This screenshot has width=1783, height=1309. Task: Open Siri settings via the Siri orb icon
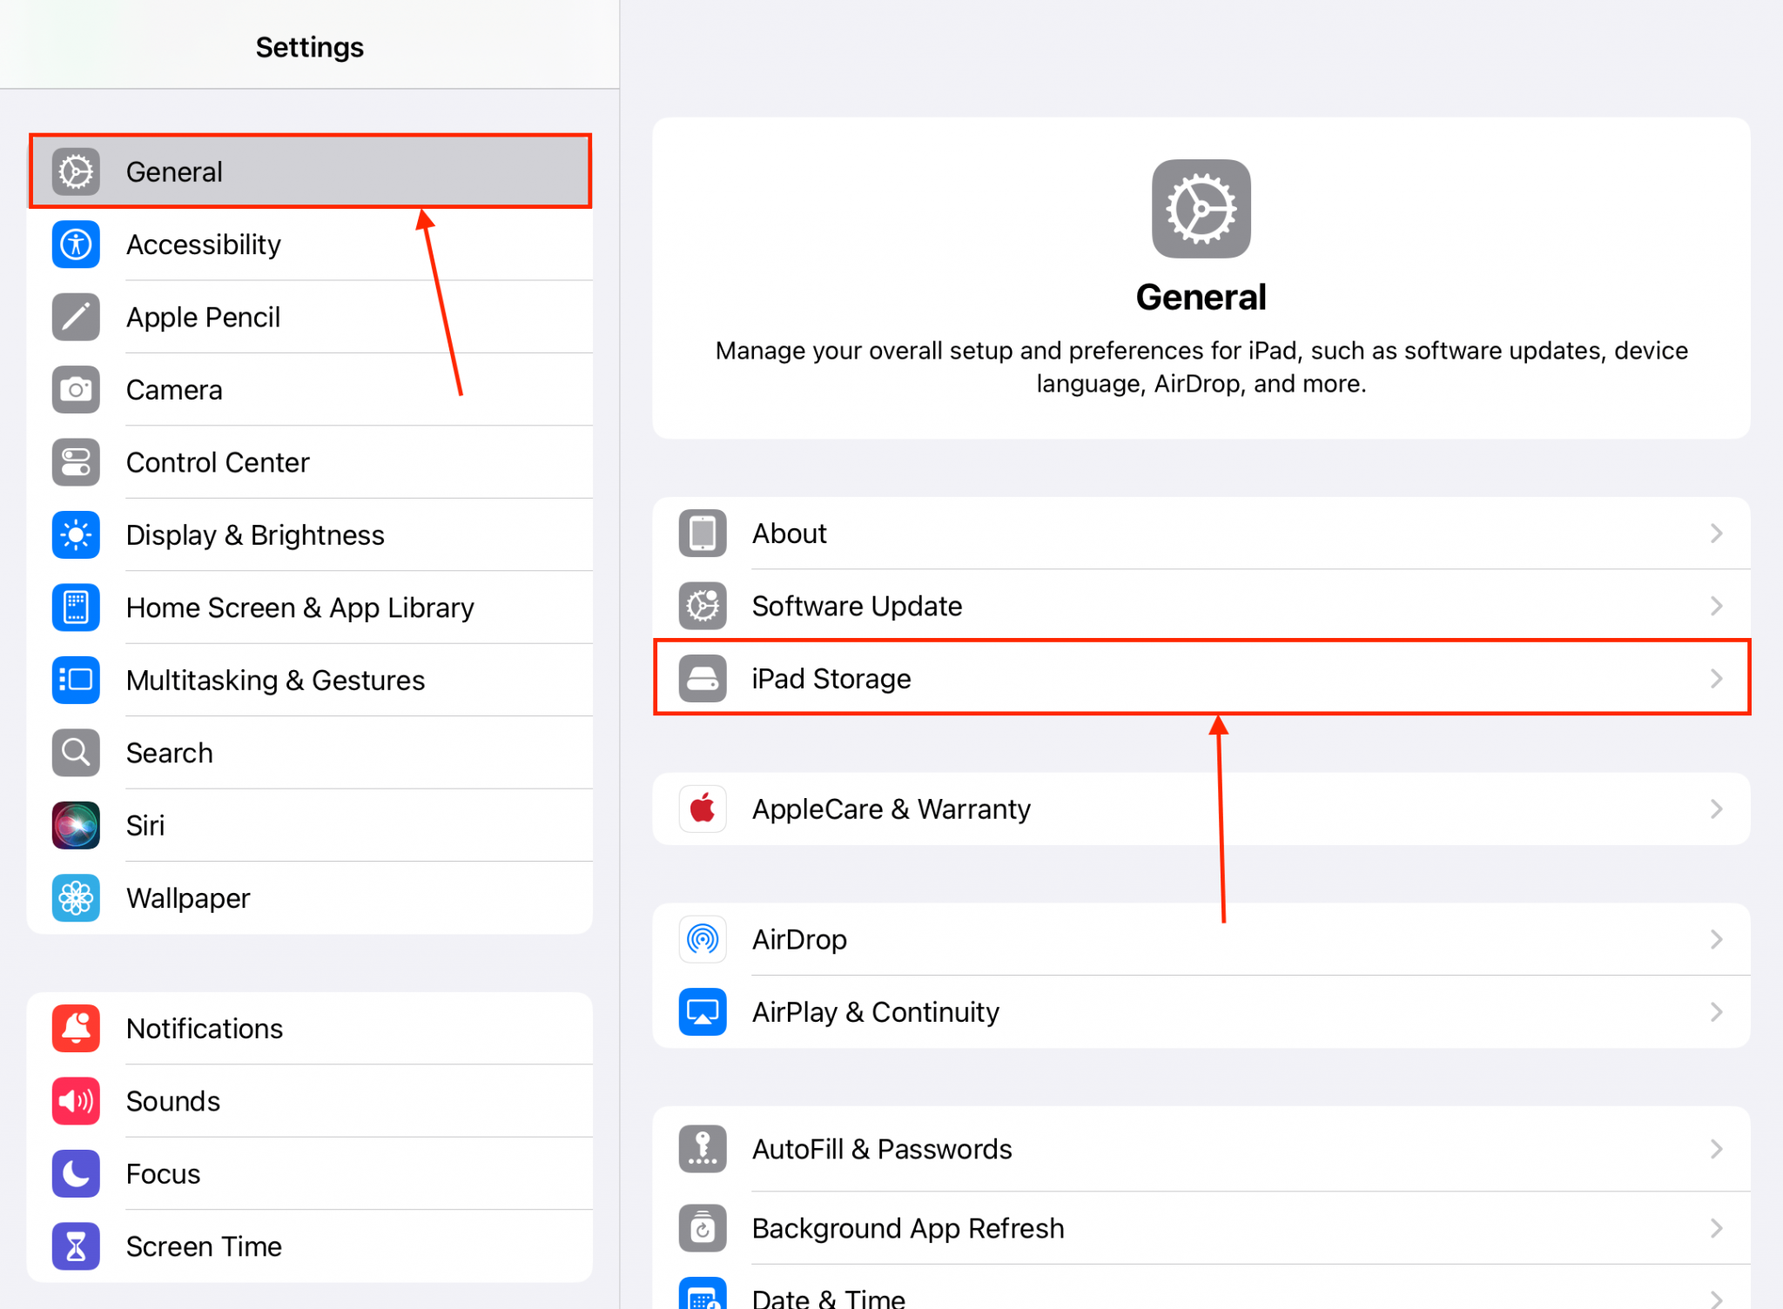click(x=75, y=825)
